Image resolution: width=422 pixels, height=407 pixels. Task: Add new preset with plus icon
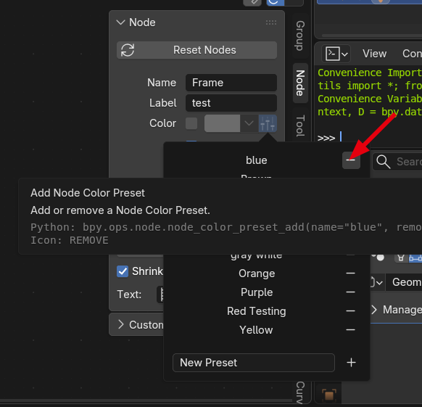[x=351, y=363]
